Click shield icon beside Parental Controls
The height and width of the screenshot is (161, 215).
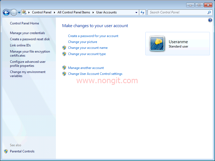click(6, 151)
